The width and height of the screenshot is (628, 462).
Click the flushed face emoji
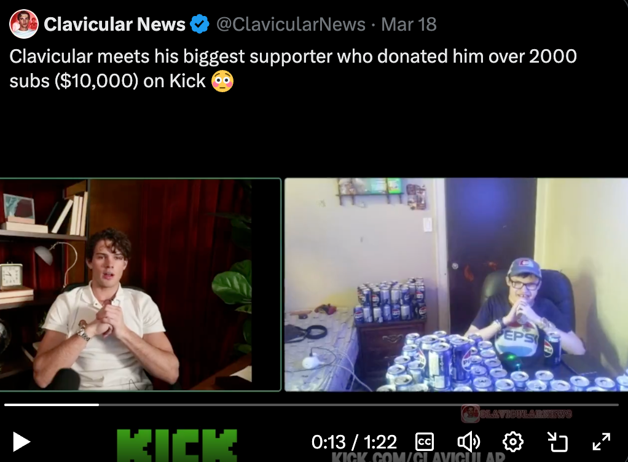[222, 81]
